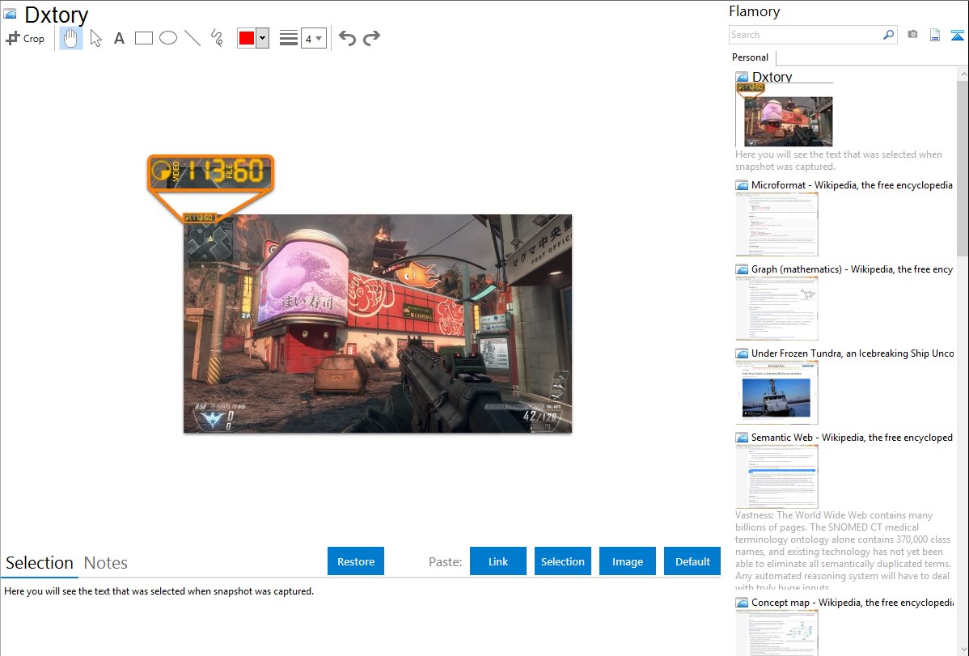Viewport: 969px width, 656px height.
Task: Pick the rectangle shape tool
Action: click(143, 38)
